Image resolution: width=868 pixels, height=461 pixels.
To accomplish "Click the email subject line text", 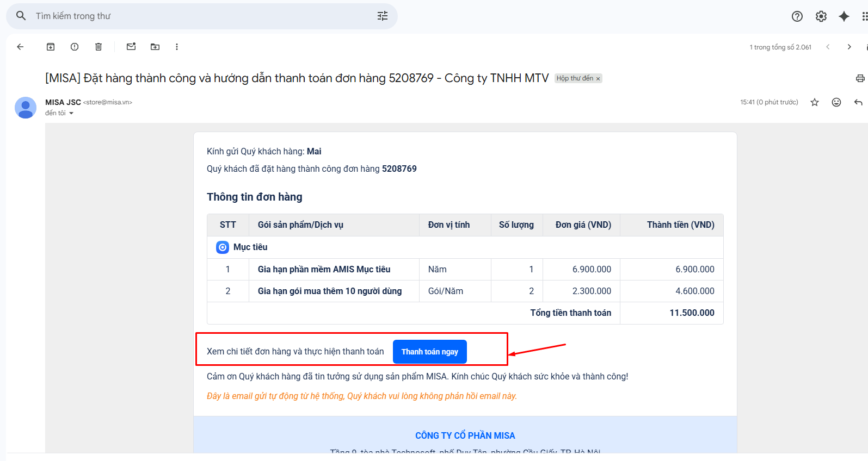I will tap(297, 78).
